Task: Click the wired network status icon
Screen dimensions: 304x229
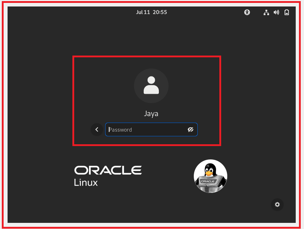Action: (x=266, y=12)
